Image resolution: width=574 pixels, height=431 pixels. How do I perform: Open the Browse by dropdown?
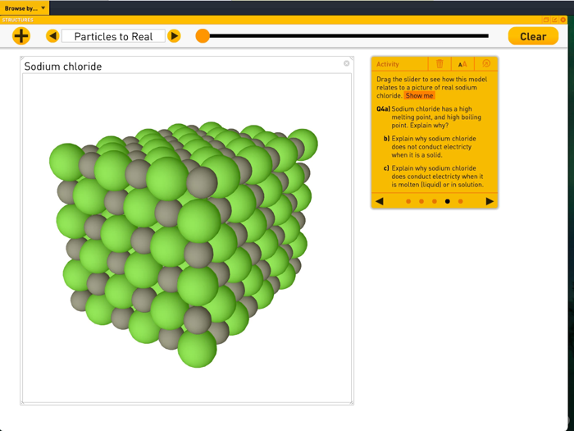25,8
